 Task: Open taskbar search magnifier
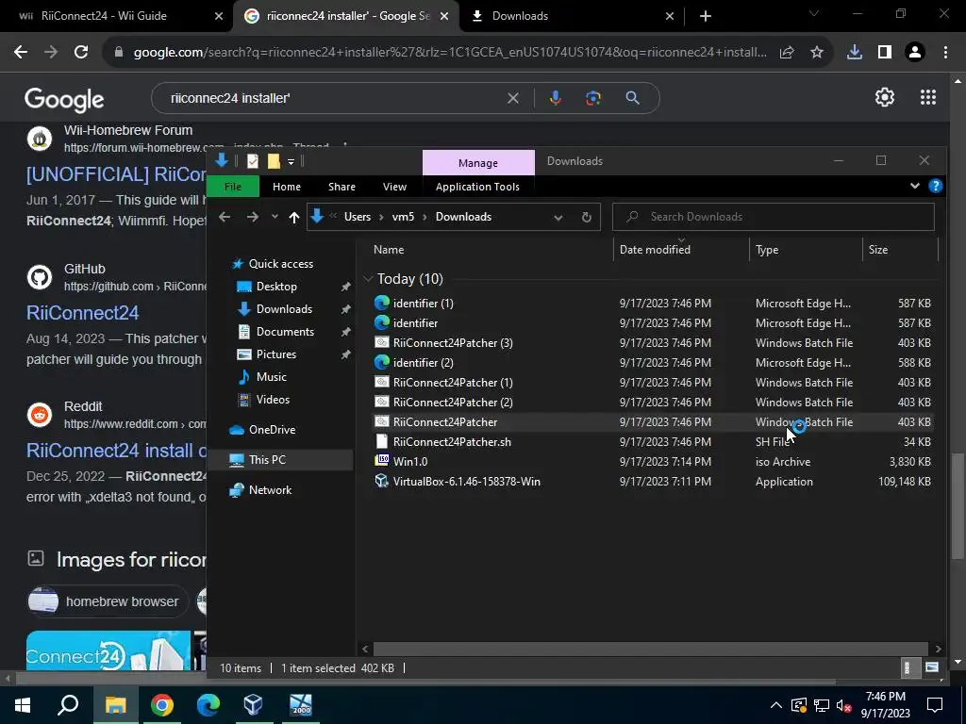pos(68,705)
